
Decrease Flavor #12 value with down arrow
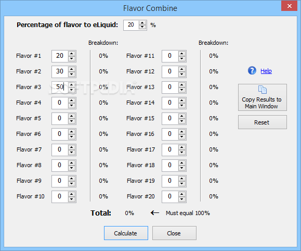(182, 74)
